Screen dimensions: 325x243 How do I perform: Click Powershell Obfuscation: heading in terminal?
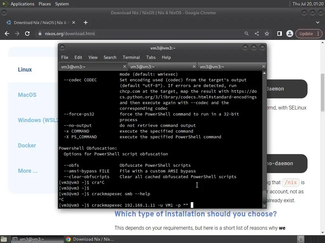[88, 148]
